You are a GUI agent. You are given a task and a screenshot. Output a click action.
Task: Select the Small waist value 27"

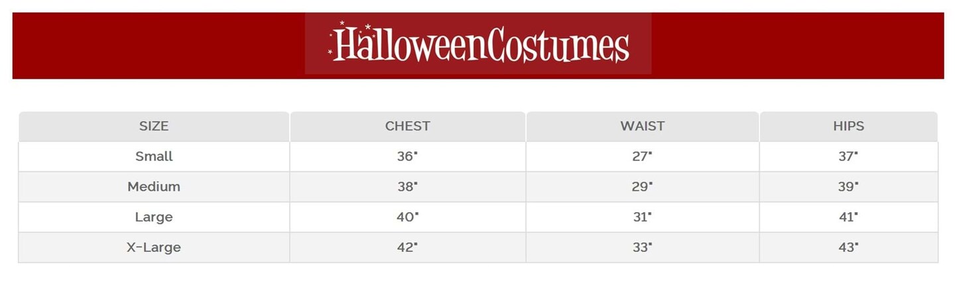point(642,156)
